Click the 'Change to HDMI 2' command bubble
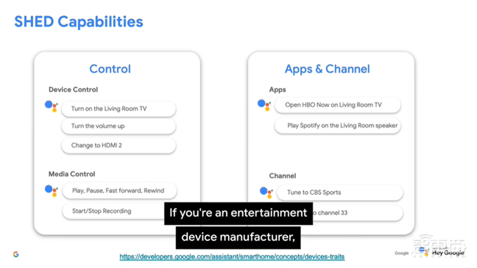The width and height of the screenshot is (477, 268). pyautogui.click(x=118, y=145)
